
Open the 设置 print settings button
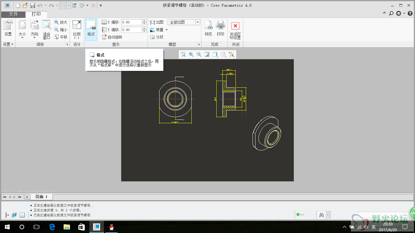pyautogui.click(x=8, y=28)
